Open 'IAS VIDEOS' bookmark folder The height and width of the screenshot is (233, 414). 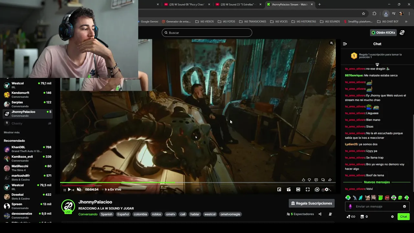click(204, 22)
